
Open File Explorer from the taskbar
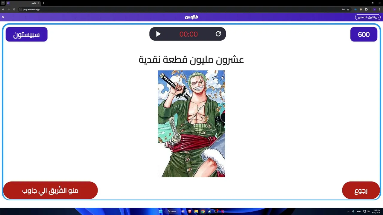click(196, 211)
